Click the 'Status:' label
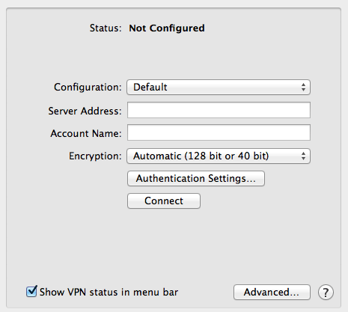 click(106, 28)
